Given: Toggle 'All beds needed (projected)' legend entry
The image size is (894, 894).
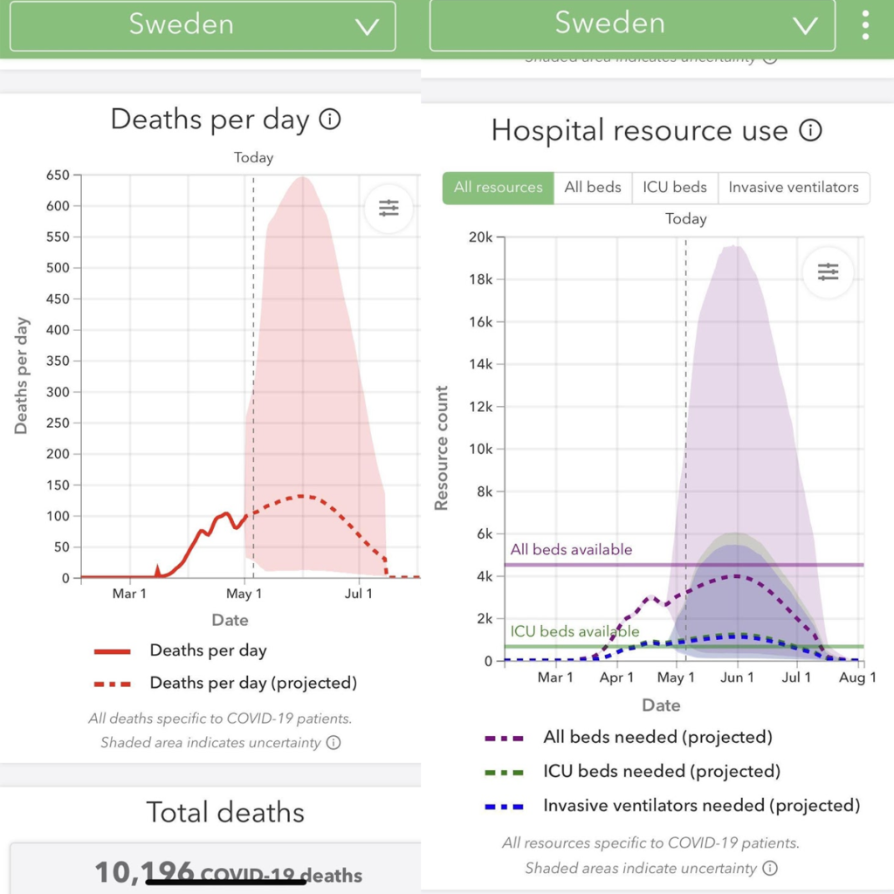Looking at the screenshot, I should point(657,738).
